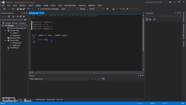Open the 100 % zoom level dropdown
The width and height of the screenshot is (186, 105).
click(36, 72)
